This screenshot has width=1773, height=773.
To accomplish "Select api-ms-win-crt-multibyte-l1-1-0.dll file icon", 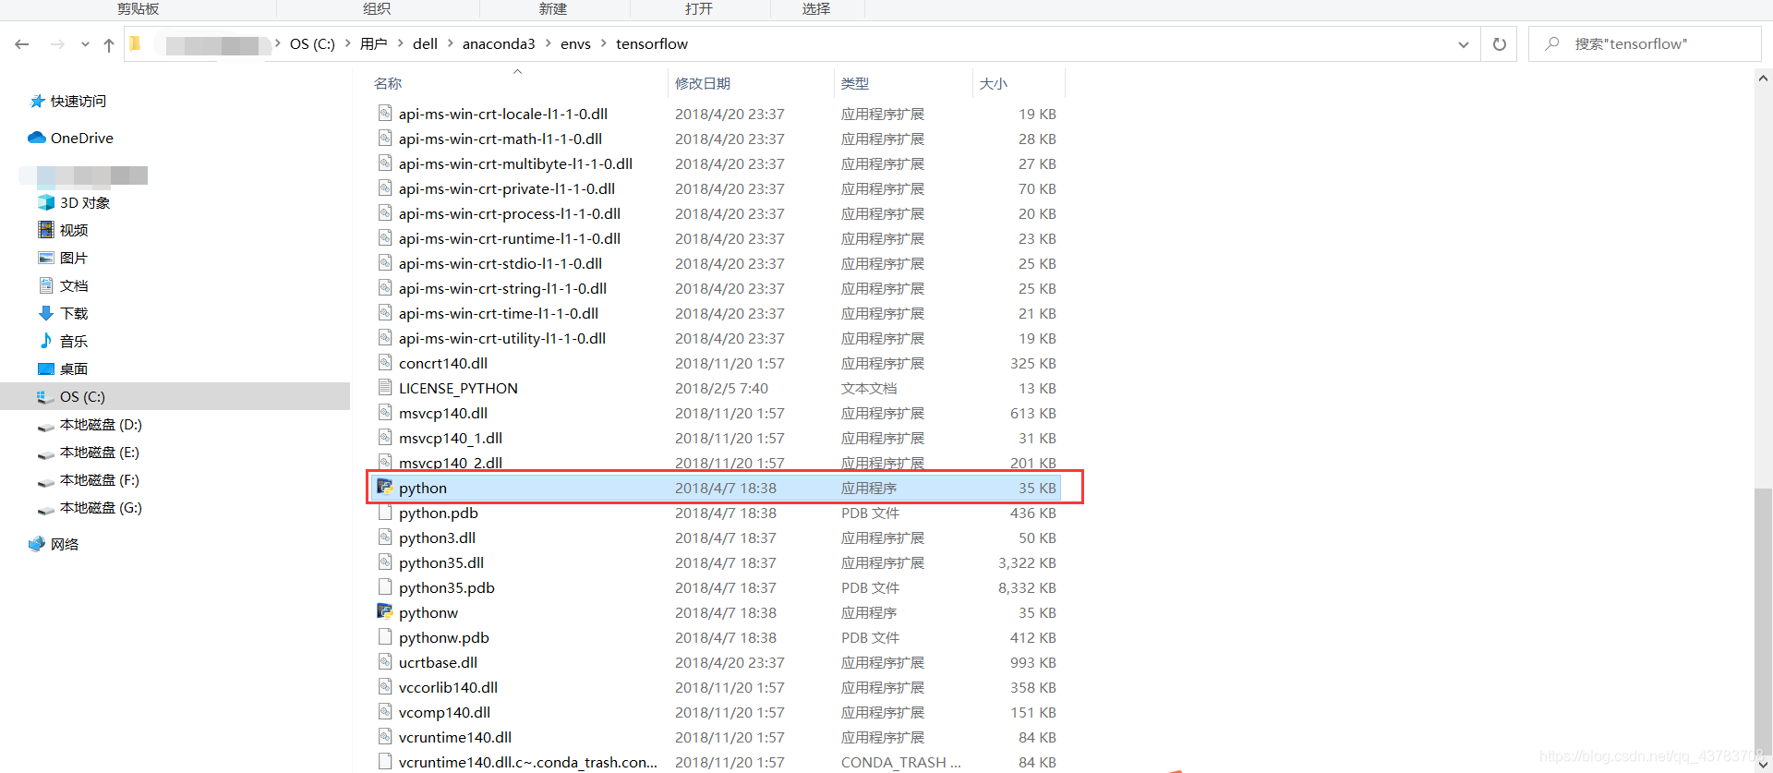I will pos(385,163).
